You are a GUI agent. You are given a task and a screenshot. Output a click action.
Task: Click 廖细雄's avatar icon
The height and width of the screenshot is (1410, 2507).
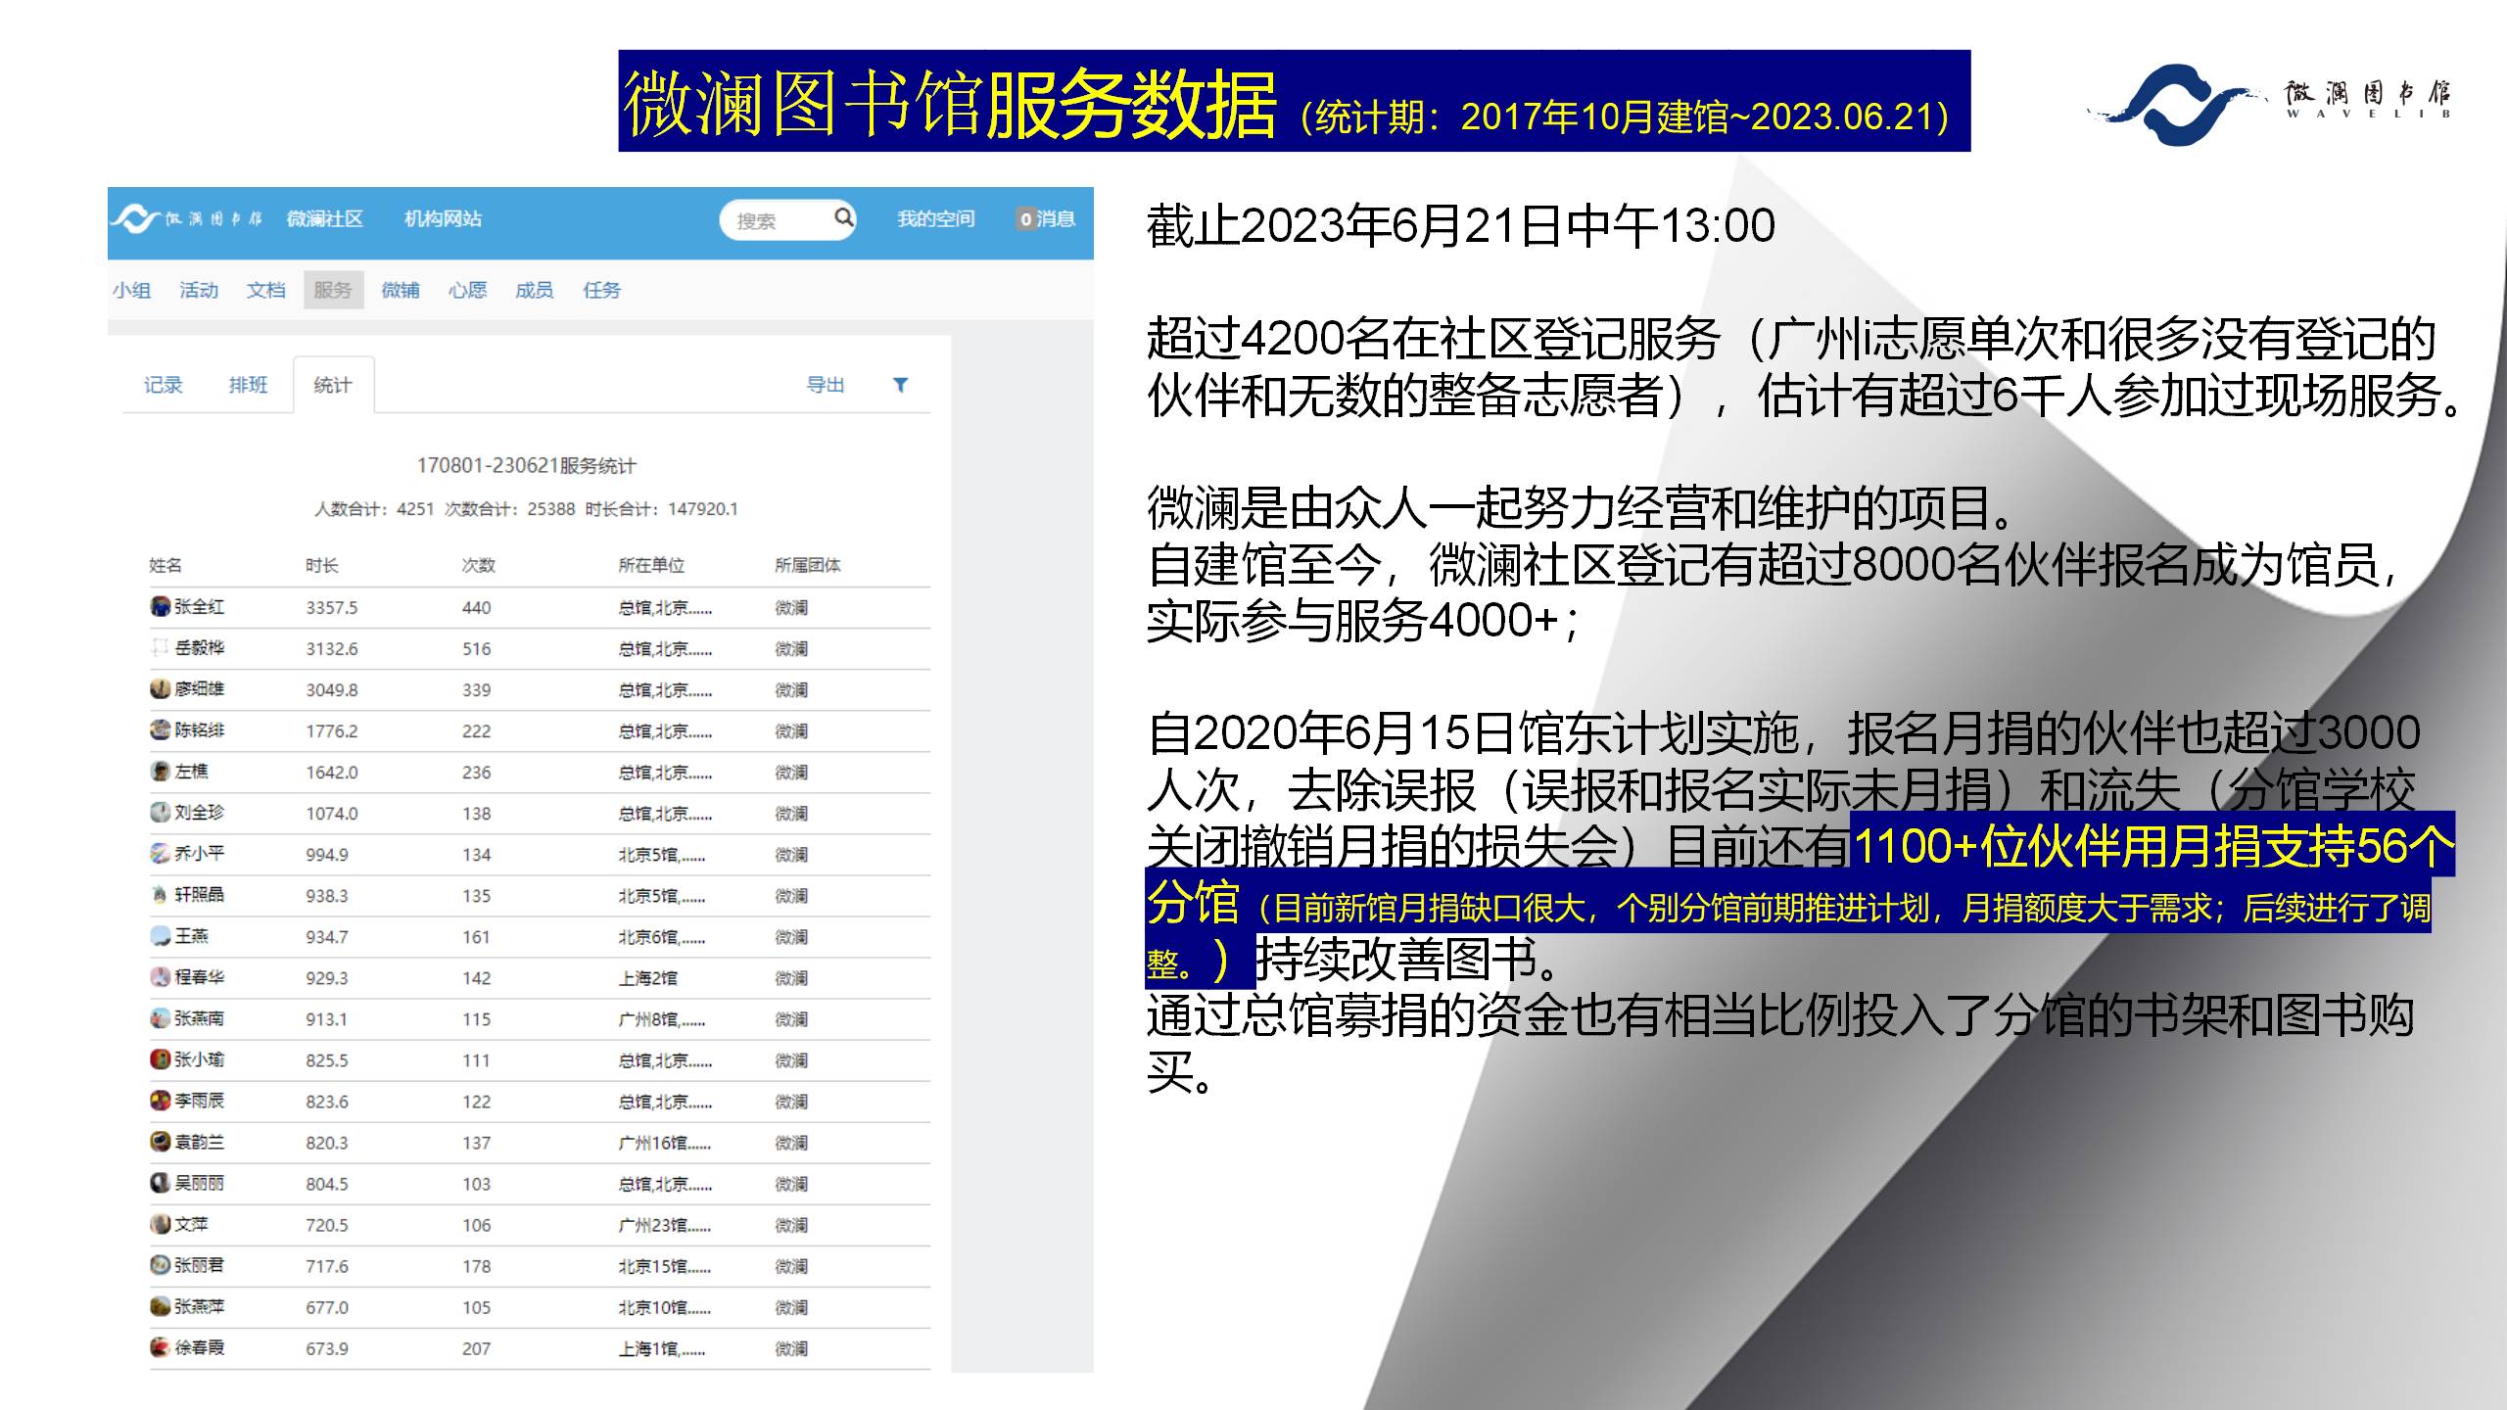click(x=160, y=688)
